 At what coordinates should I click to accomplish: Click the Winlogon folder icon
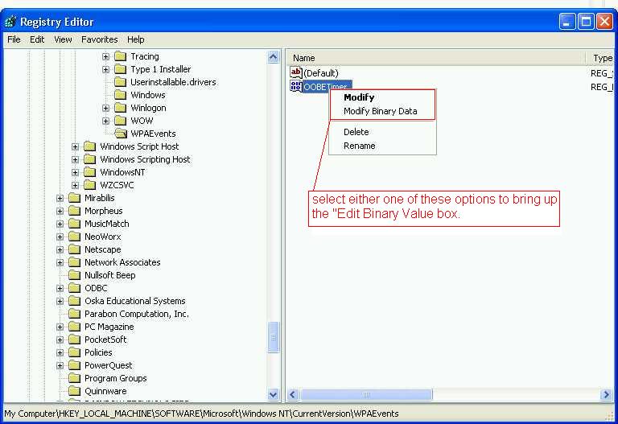(120, 108)
